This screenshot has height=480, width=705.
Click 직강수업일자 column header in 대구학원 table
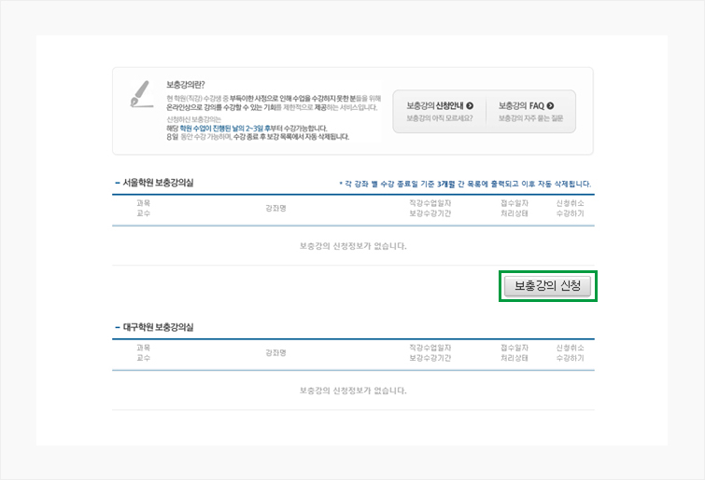pos(430,348)
